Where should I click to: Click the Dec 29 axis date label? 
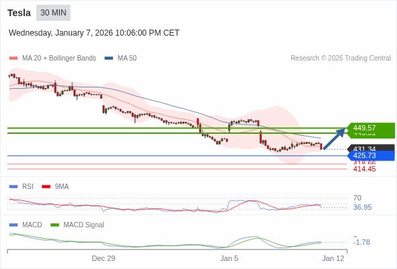coord(104,258)
